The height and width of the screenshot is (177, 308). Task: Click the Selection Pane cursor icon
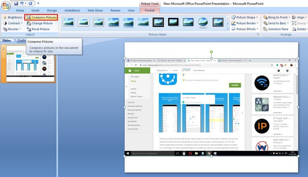pyautogui.click(x=265, y=29)
